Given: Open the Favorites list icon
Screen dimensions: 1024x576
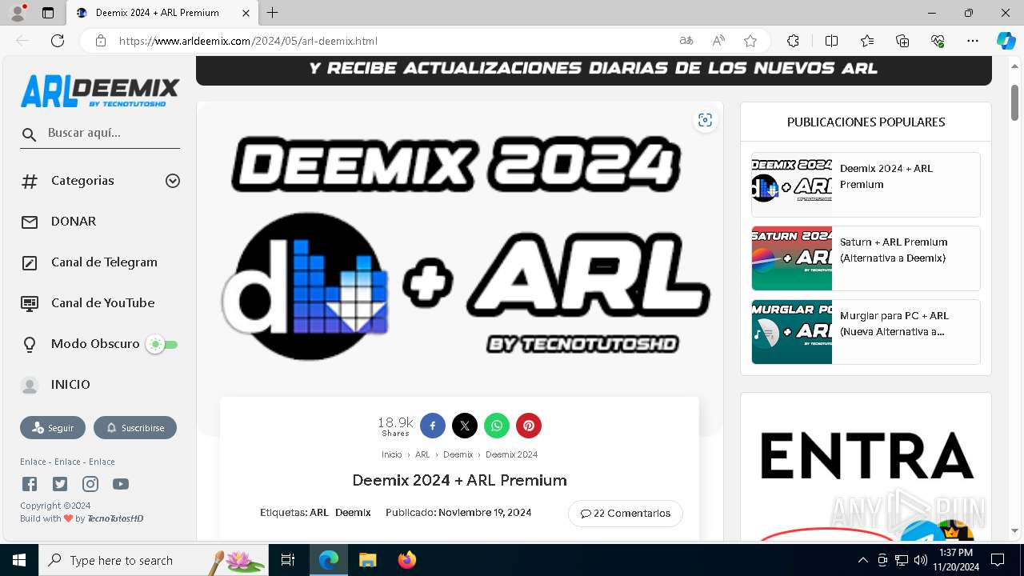Looking at the screenshot, I should coord(867,41).
